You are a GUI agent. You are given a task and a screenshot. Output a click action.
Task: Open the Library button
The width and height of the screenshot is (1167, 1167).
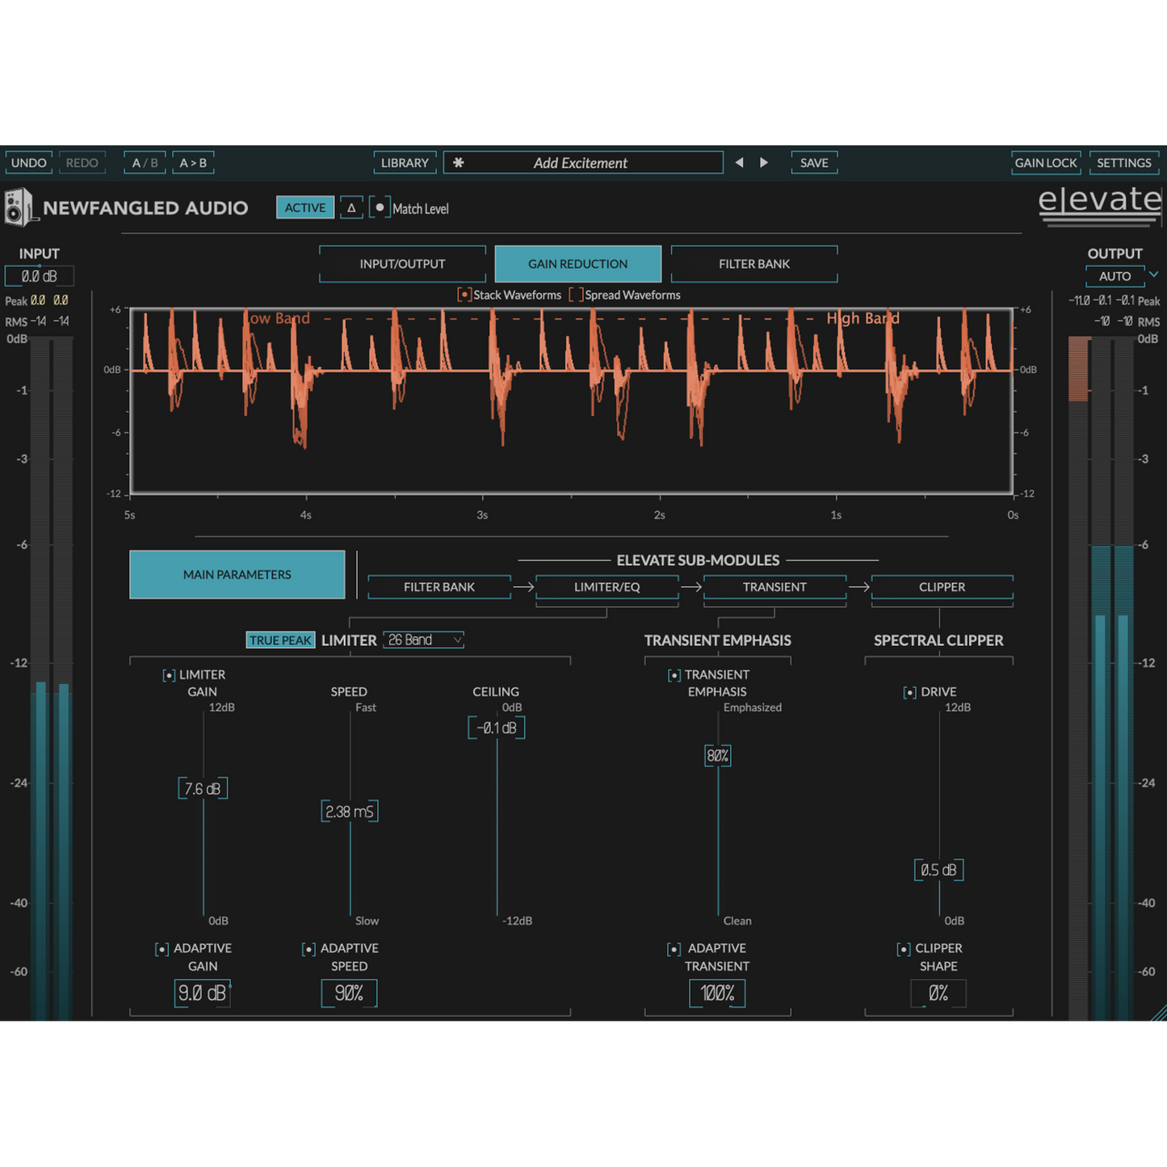[x=405, y=162]
